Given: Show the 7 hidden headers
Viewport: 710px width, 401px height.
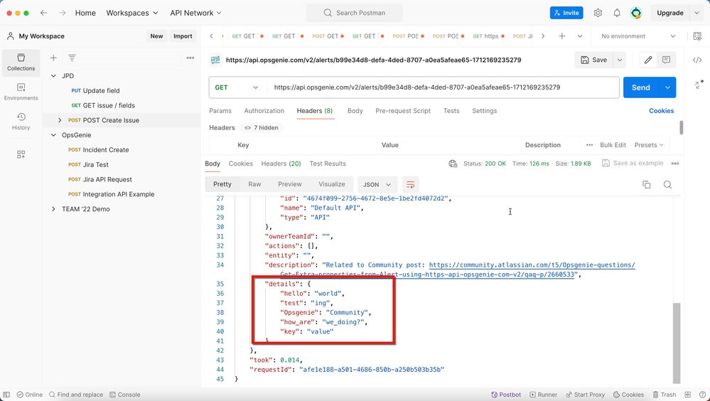Looking at the screenshot, I should pyautogui.click(x=262, y=128).
